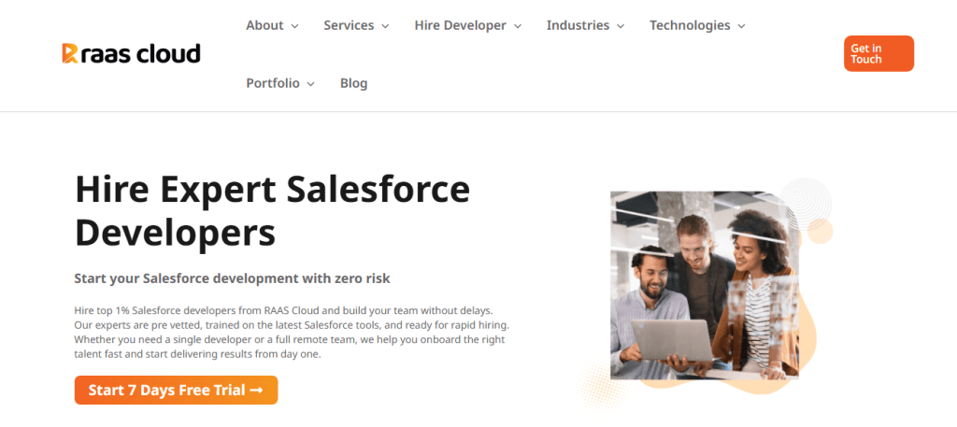Expand the Services chevron arrow

385,26
